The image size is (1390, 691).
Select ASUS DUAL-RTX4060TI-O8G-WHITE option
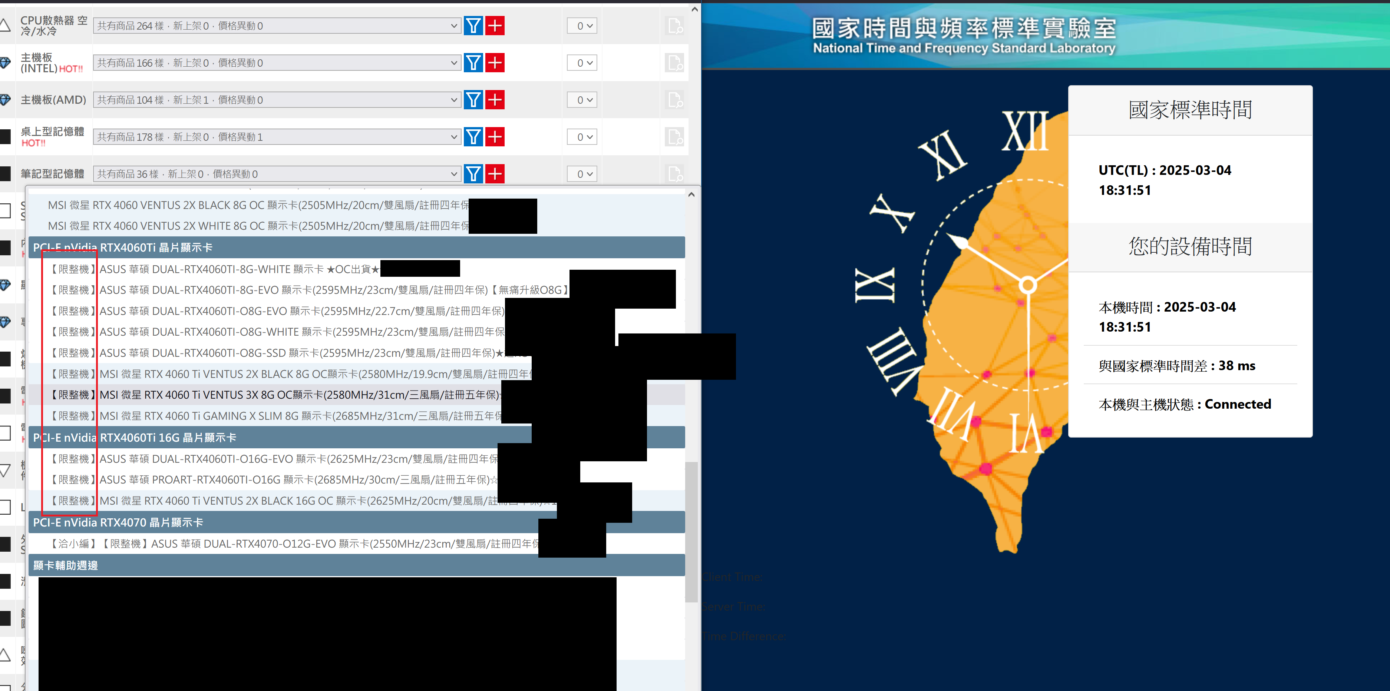[357, 332]
